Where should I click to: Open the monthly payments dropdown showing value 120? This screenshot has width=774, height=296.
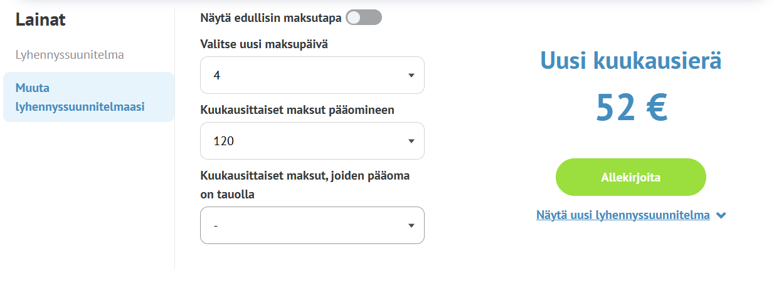[x=312, y=141]
